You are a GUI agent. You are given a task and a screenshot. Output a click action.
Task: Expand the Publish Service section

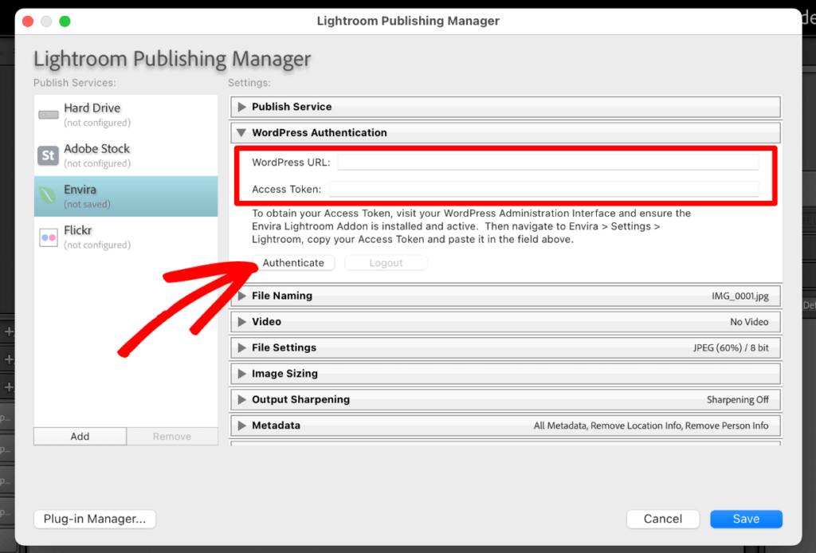pos(241,107)
